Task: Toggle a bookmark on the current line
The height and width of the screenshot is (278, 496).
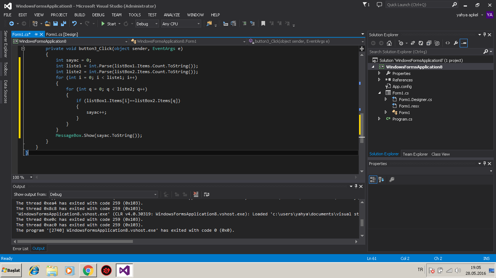Action: click(x=263, y=24)
